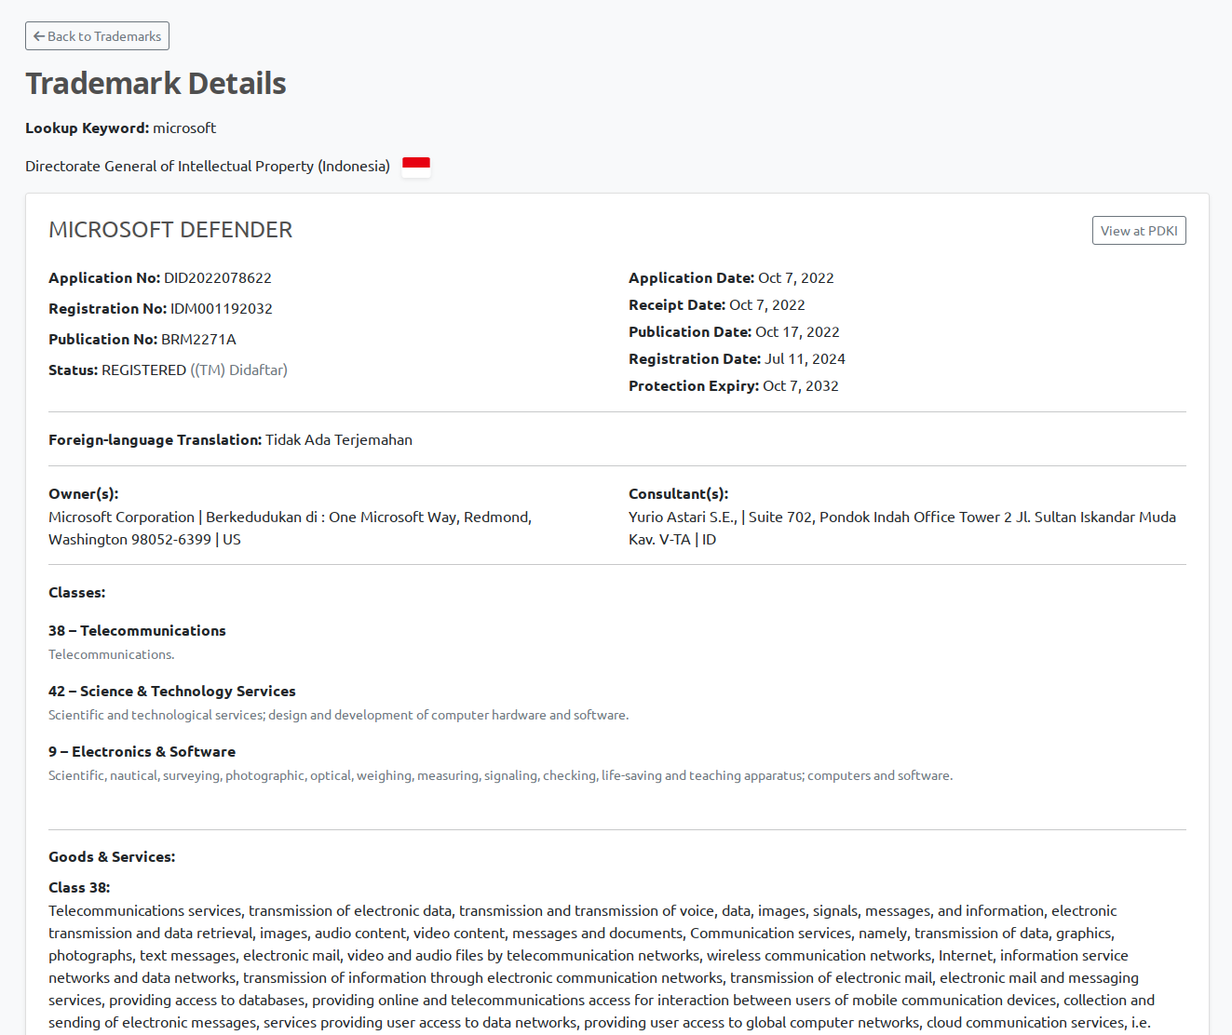Click class 9 description about scientific apparatus
This screenshot has height=1035, width=1232.
pos(500,776)
